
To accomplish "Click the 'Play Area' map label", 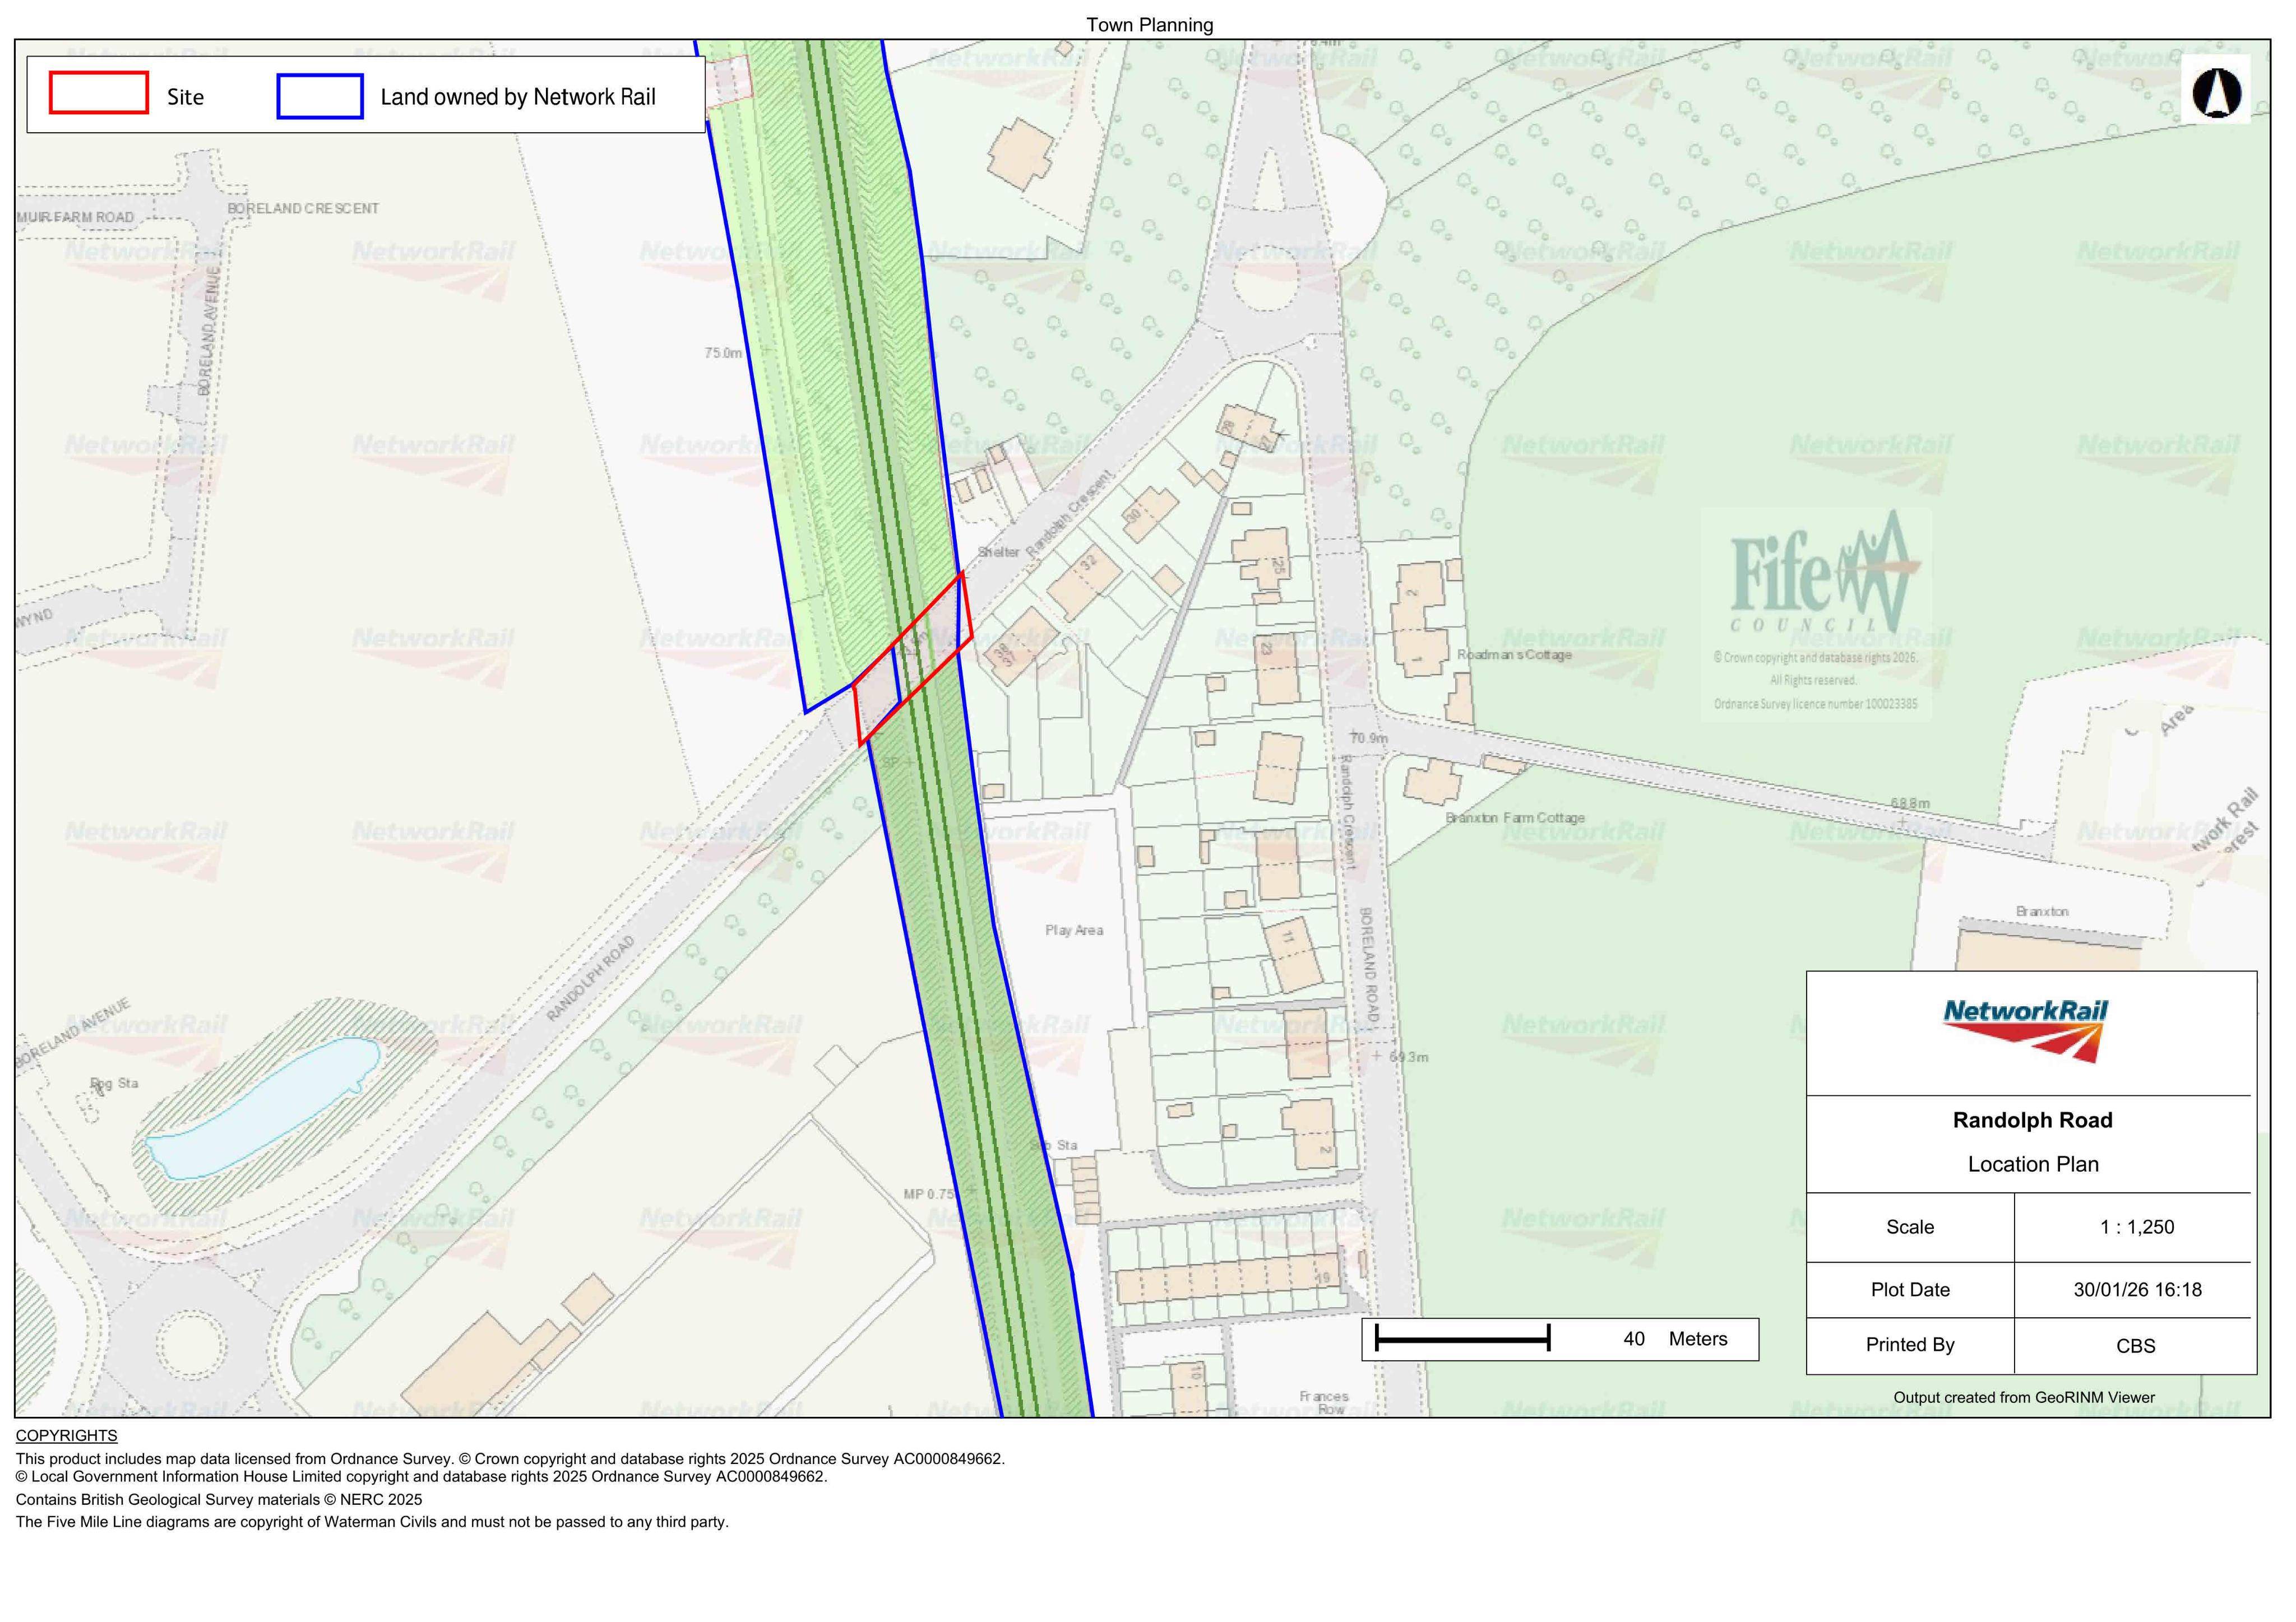I will coord(1074,931).
